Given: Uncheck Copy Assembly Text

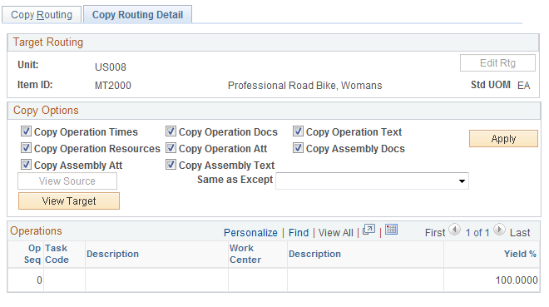Looking at the screenshot, I should (171, 165).
